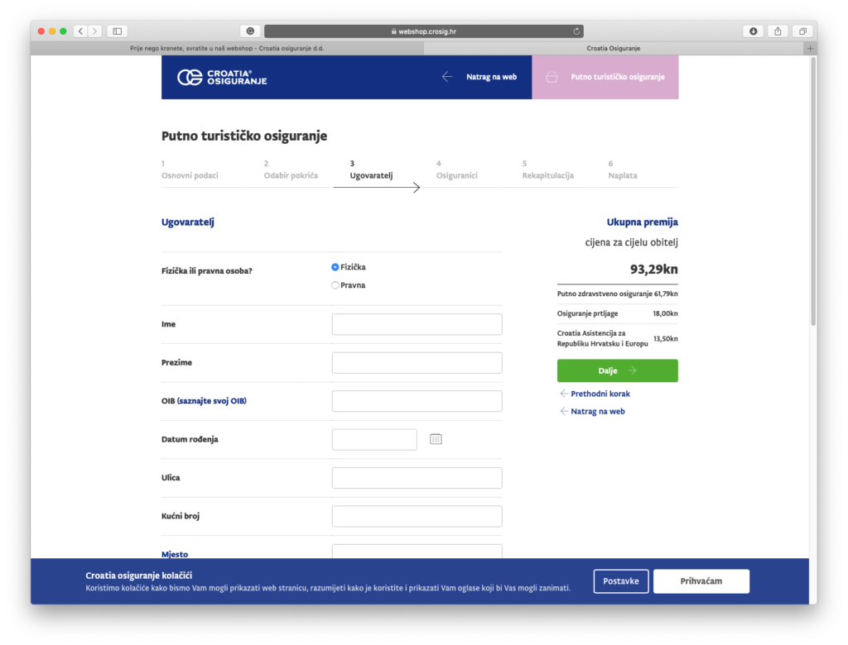Go to step 2 Odabir pokrića
This screenshot has width=848, height=645.
[291, 175]
